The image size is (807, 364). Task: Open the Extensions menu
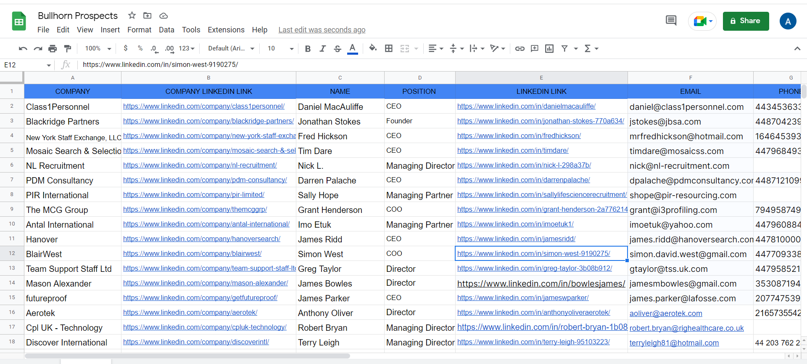point(226,30)
